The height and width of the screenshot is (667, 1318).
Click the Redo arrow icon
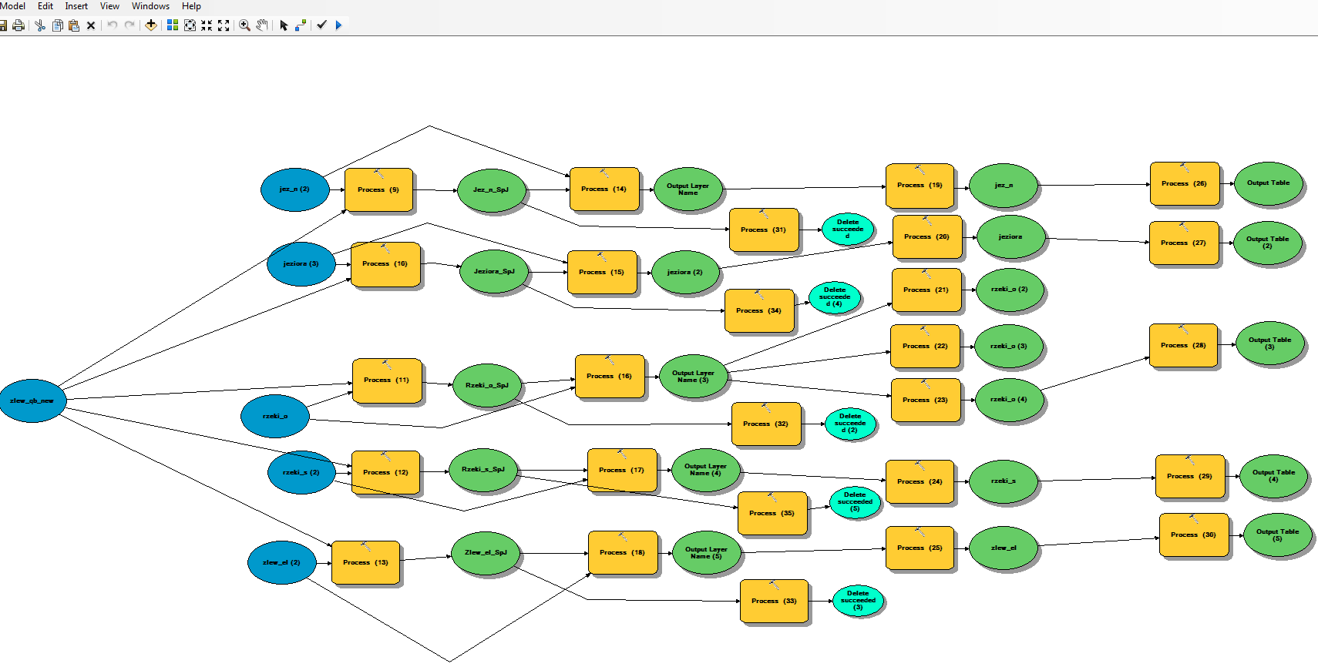coord(129,25)
